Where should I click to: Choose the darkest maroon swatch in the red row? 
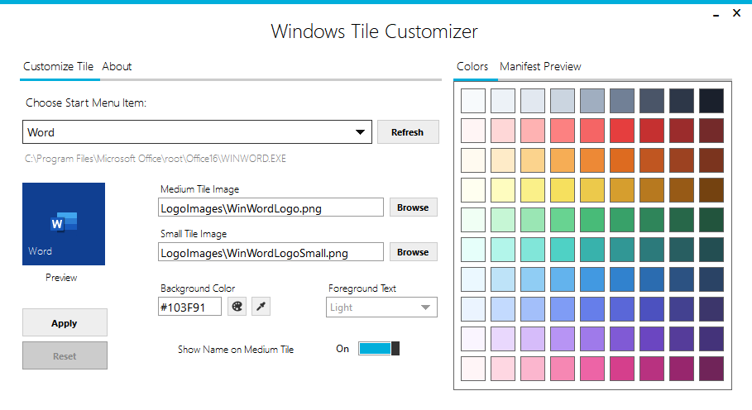click(711, 131)
